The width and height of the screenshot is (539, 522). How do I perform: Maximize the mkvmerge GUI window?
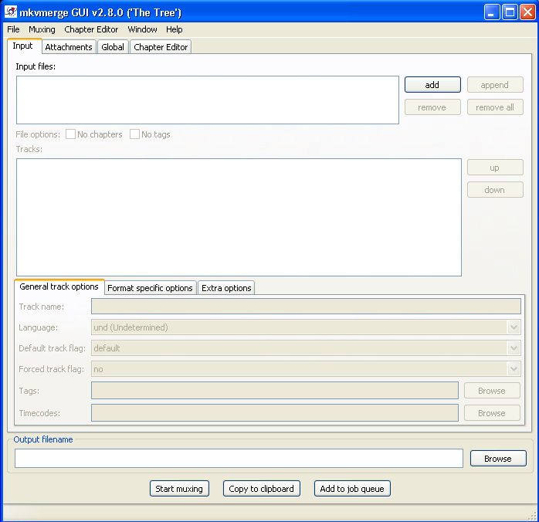coord(510,12)
